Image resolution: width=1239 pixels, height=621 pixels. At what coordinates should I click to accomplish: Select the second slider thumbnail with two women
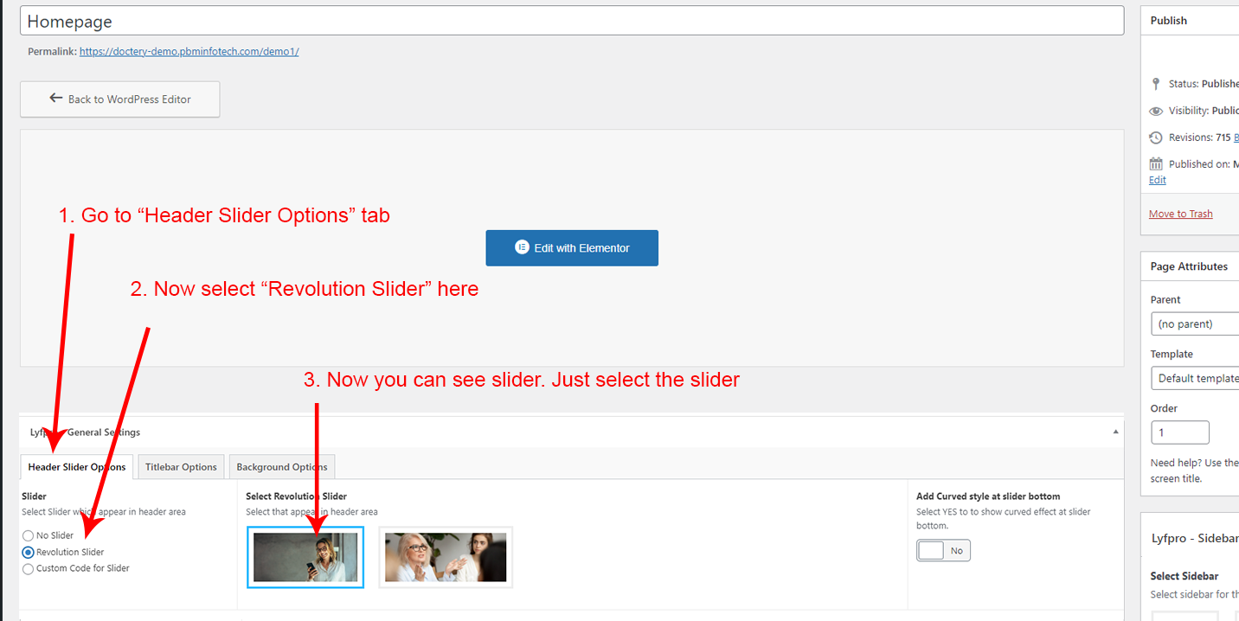coord(446,557)
